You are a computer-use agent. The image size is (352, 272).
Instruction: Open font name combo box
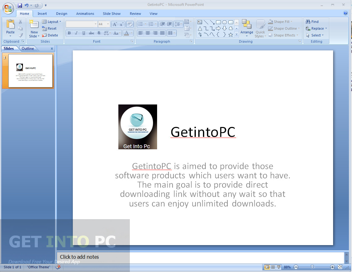coord(81,24)
